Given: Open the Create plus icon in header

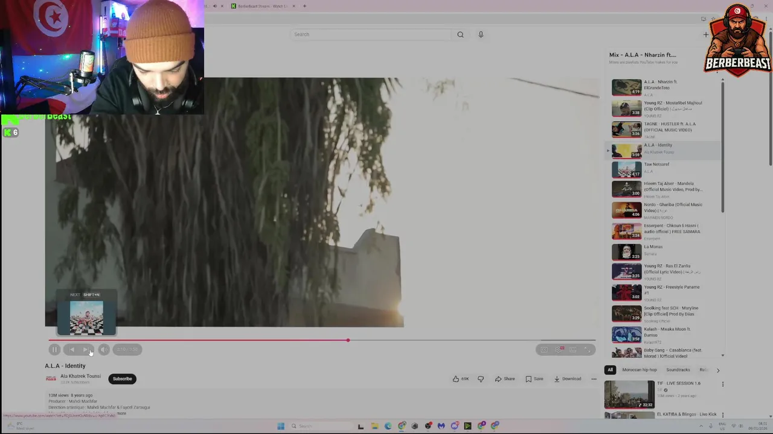Looking at the screenshot, I should pos(706,34).
